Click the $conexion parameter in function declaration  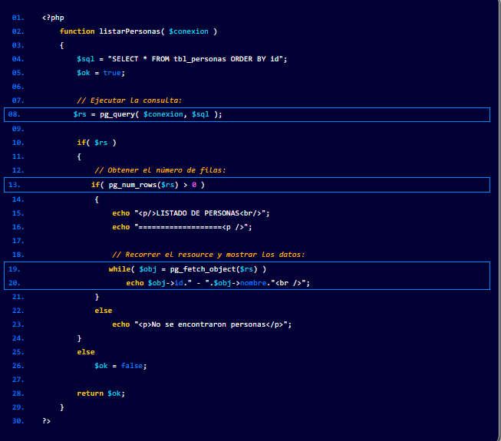tap(190, 31)
